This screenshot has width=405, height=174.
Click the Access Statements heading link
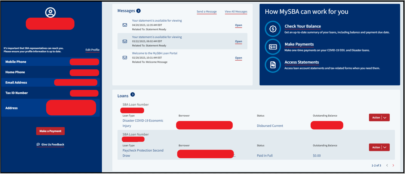pos(301,62)
